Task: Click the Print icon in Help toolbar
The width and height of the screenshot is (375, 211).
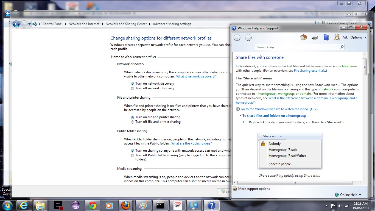Action: (x=315, y=37)
